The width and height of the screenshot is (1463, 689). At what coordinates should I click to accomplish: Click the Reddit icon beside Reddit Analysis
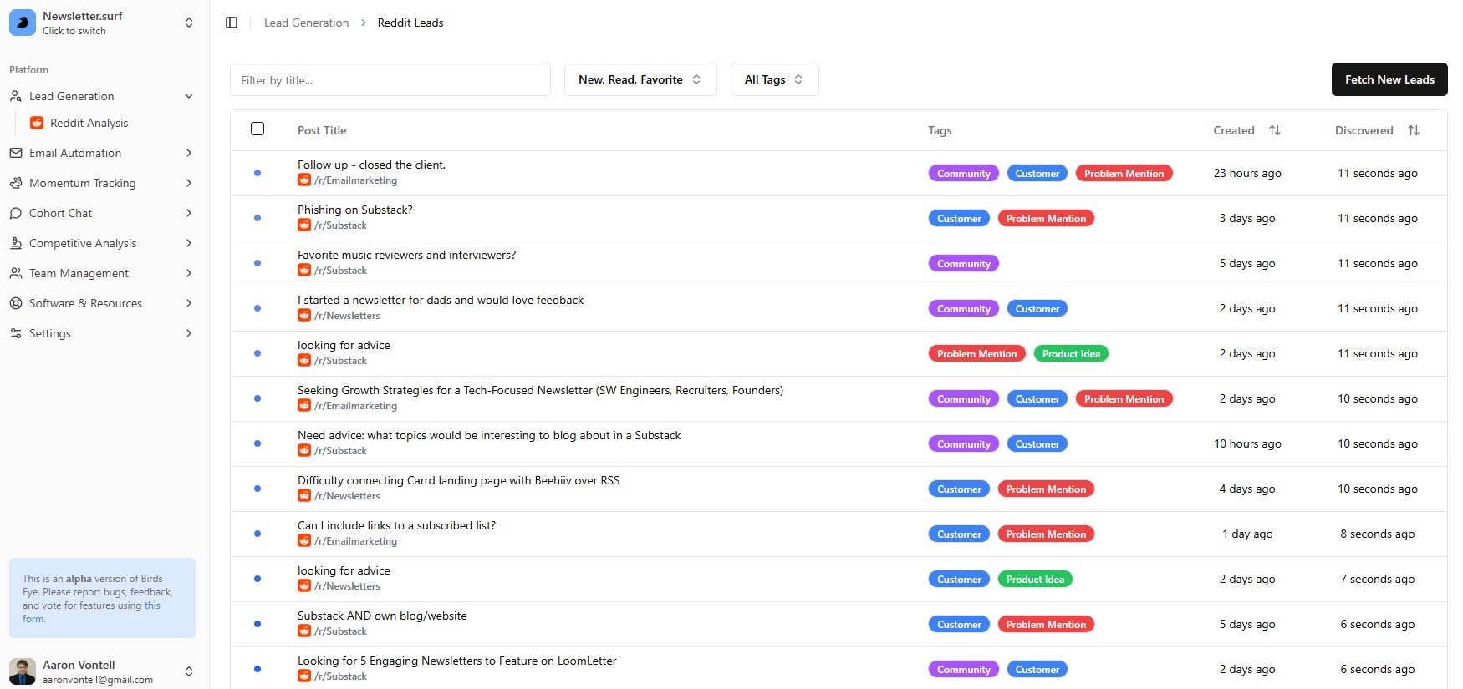pos(37,123)
